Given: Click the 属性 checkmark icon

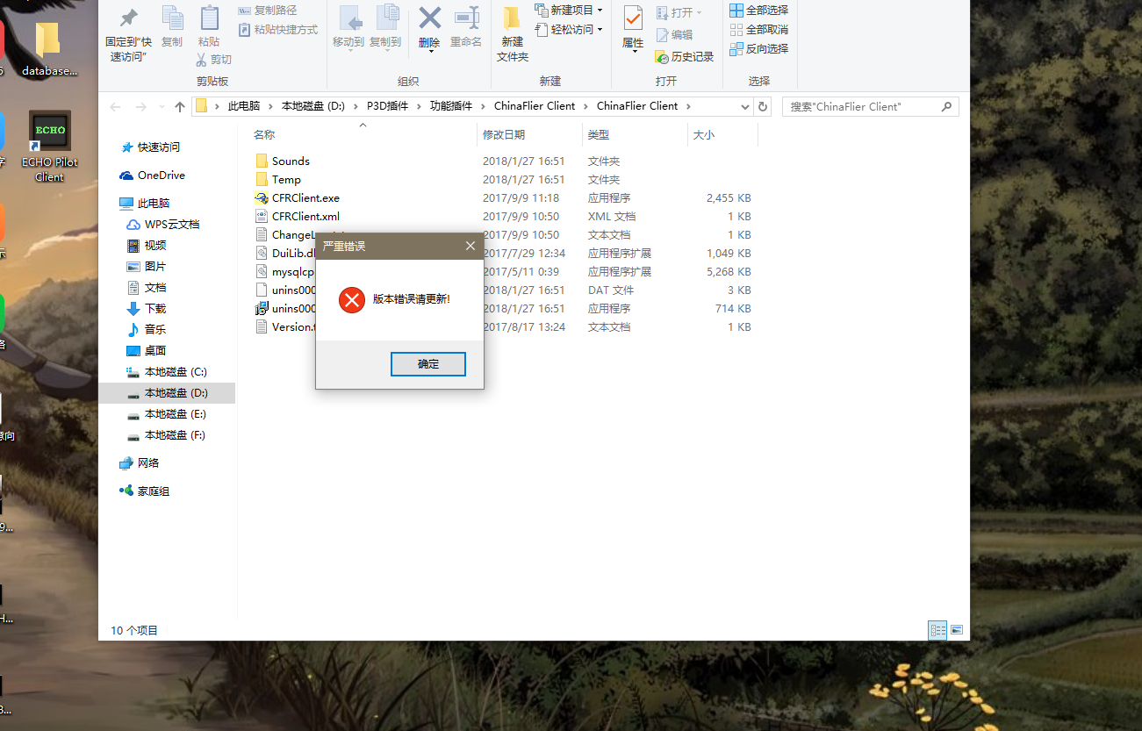Looking at the screenshot, I should [x=633, y=18].
